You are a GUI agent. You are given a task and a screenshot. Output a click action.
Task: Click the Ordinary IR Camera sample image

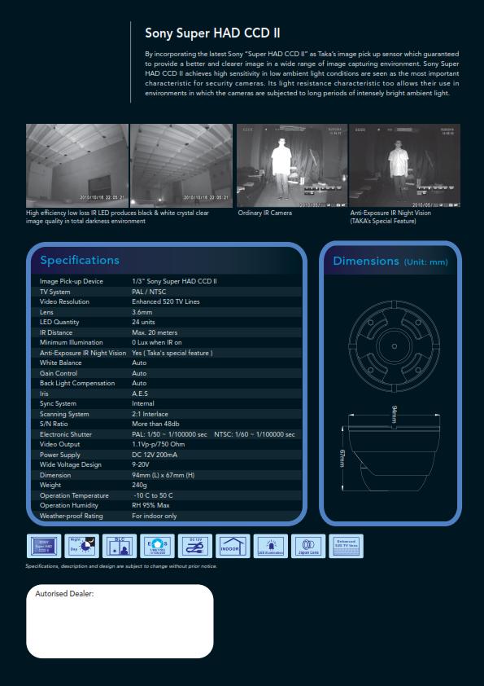click(292, 166)
